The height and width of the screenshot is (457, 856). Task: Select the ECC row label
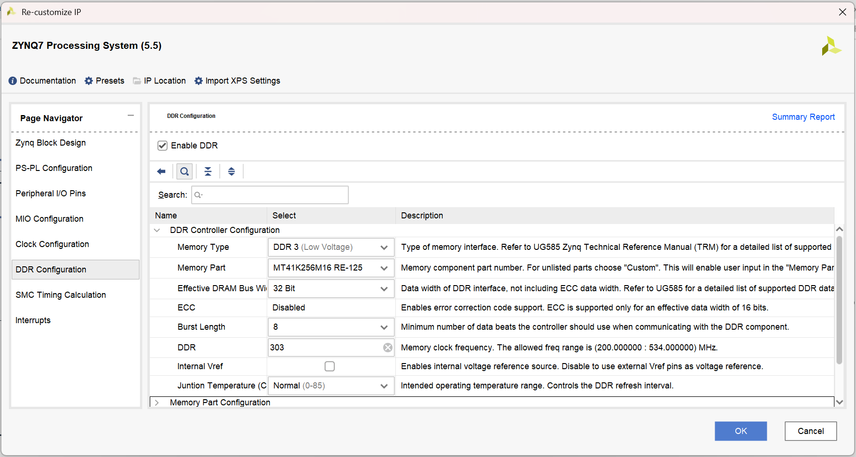pyautogui.click(x=186, y=308)
